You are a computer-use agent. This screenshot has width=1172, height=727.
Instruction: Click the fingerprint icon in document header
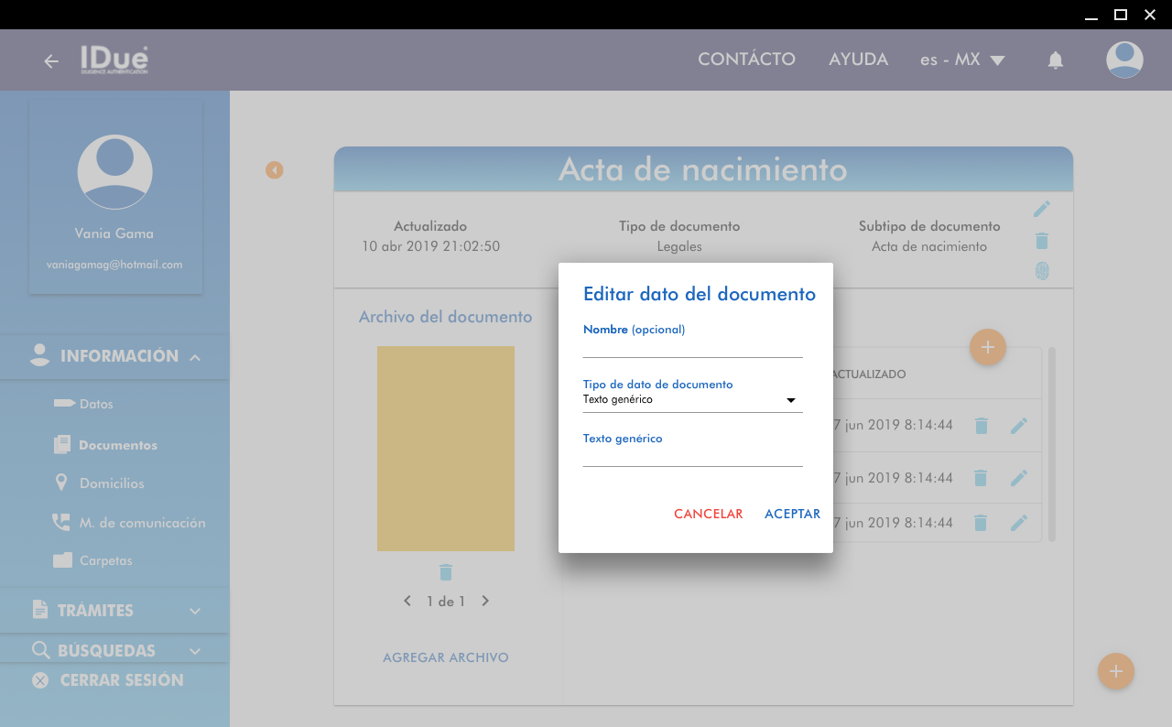1041,271
